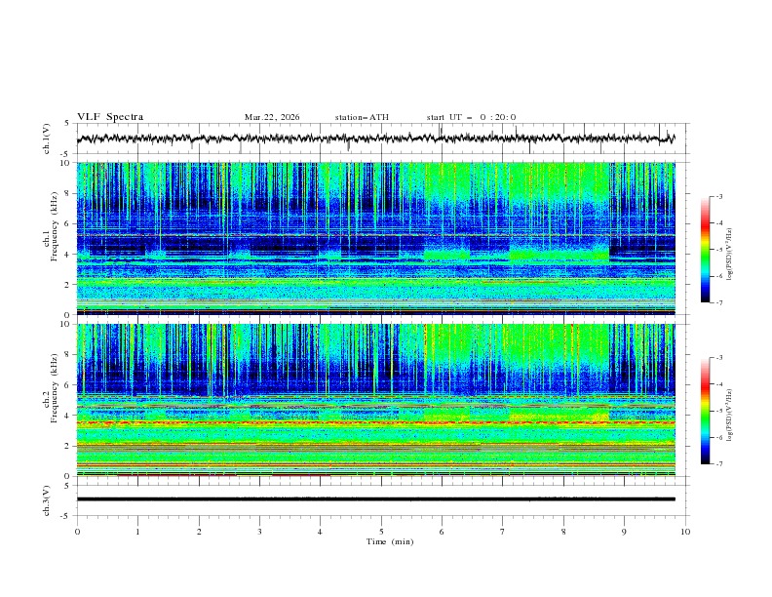Click the "-3" tick on ch.1 colorbar

pyautogui.click(x=719, y=196)
